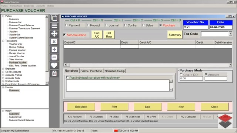Expand the Accounts Tools node
Screen dimensions: 237x133
click(3, 78)
